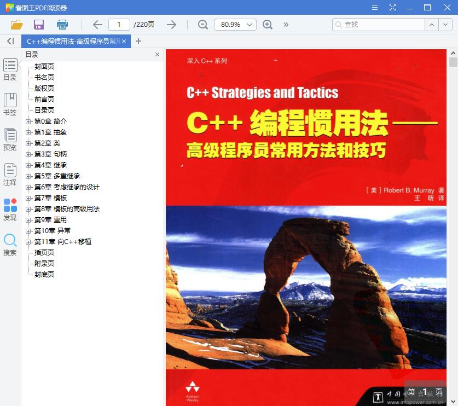Select the C++编程惯用法 document tab
This screenshot has width=458, height=406.
coord(73,42)
